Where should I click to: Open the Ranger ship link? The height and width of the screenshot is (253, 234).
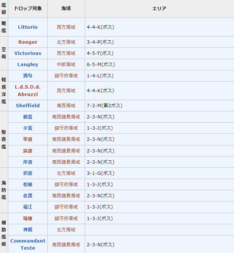pos(28,42)
